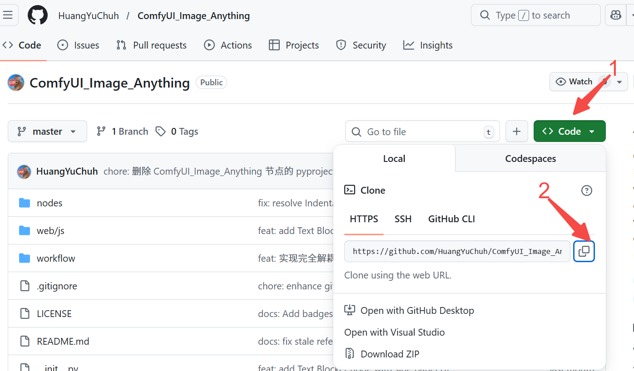634x371 pixels.
Task: Click the terminal icon beside Clone
Action: [x=350, y=190]
